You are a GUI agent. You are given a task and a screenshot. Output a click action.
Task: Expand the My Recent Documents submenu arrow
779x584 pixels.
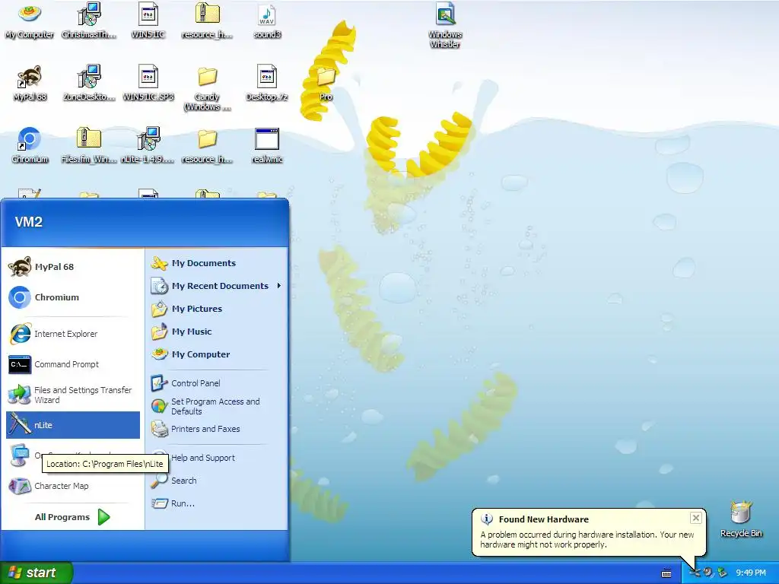click(279, 286)
